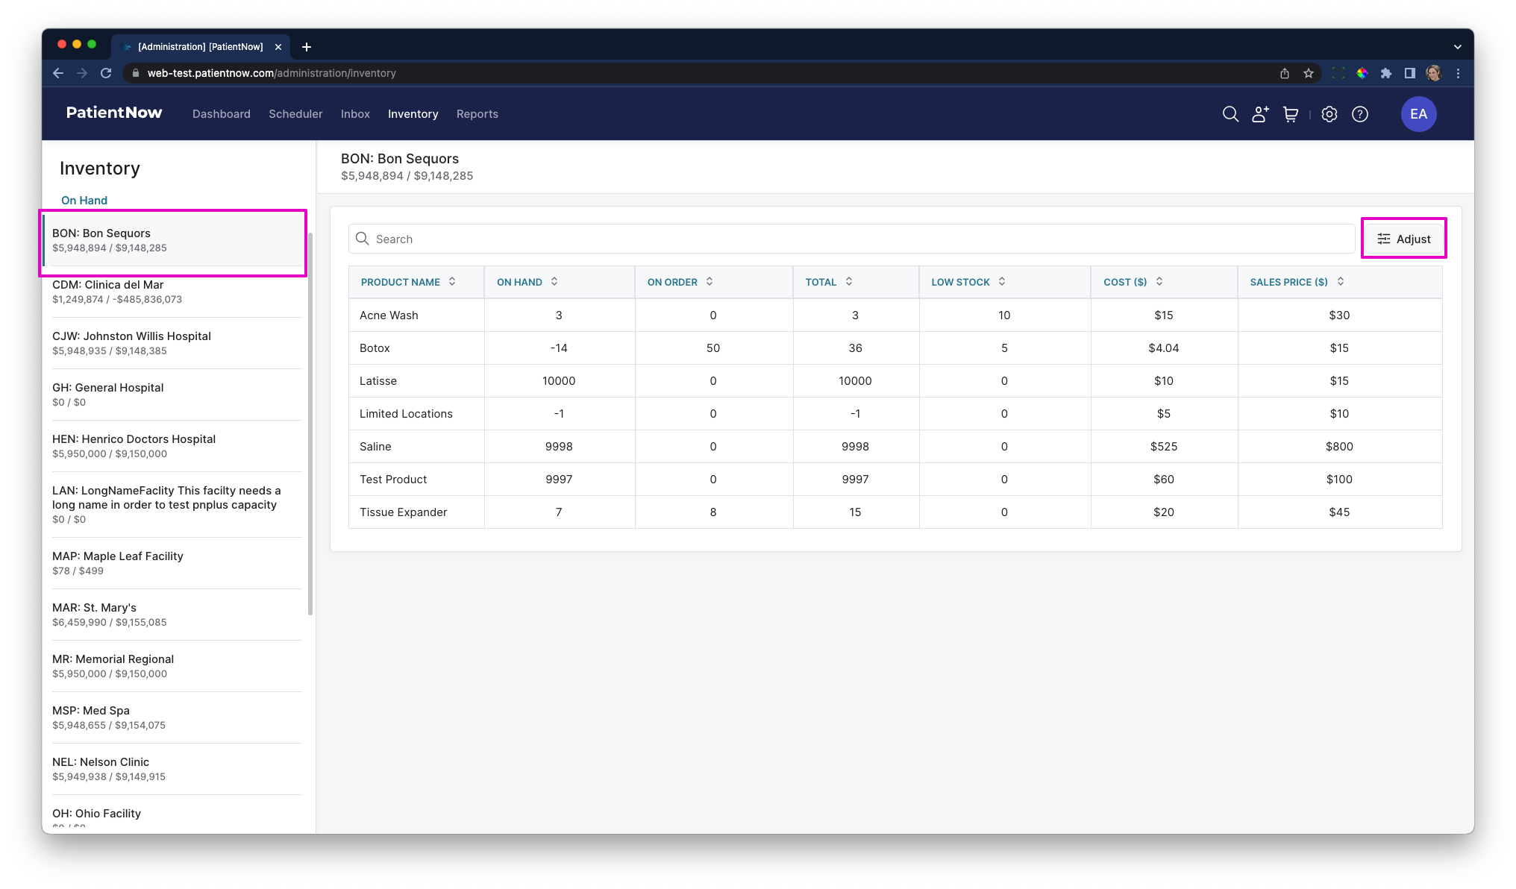Image resolution: width=1516 pixels, height=889 pixels.
Task: Click the browser back arrow
Action: coord(58,73)
